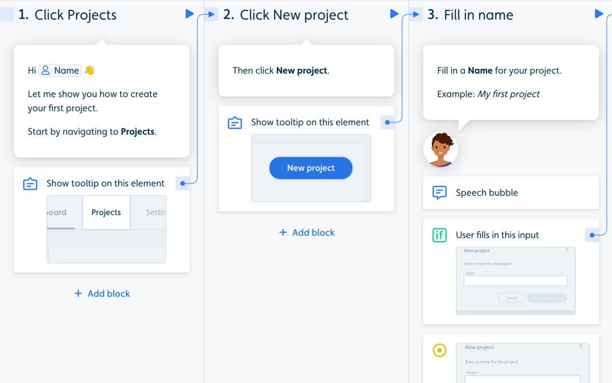Toggle the connector dot on step 1 tooltip block
The height and width of the screenshot is (383, 612).
tap(183, 183)
